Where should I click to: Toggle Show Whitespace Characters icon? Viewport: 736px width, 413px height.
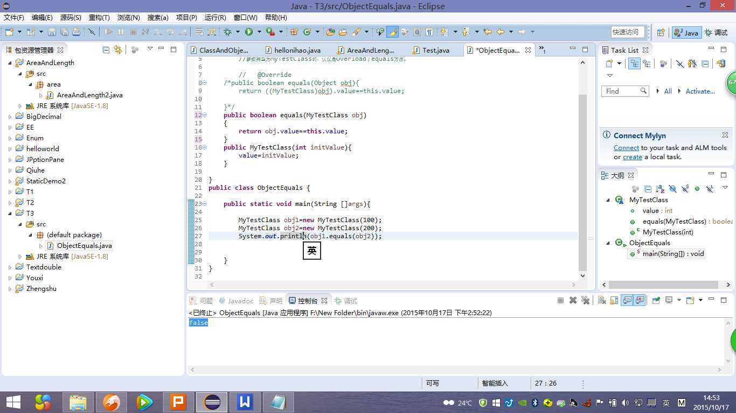[429, 32]
